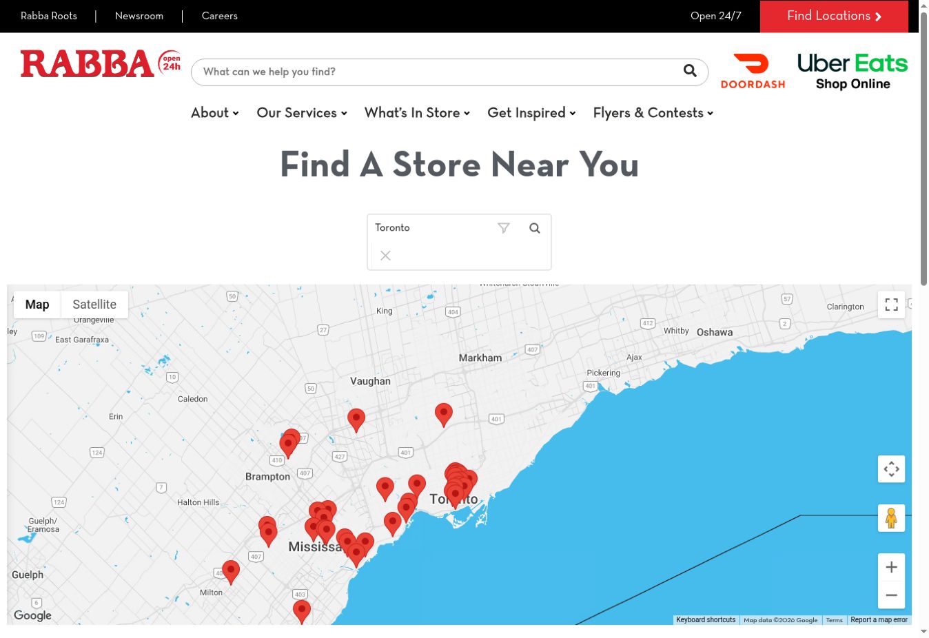929x638 pixels.
Task: Expand the About menu
Action: [214, 113]
